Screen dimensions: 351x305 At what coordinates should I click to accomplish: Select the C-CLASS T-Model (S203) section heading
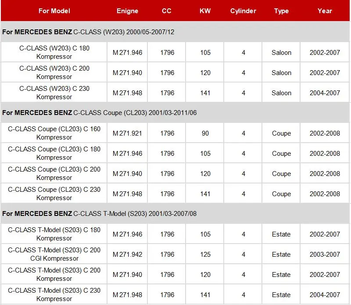(x=99, y=214)
